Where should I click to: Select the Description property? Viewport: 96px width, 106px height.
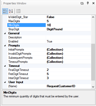15,37
